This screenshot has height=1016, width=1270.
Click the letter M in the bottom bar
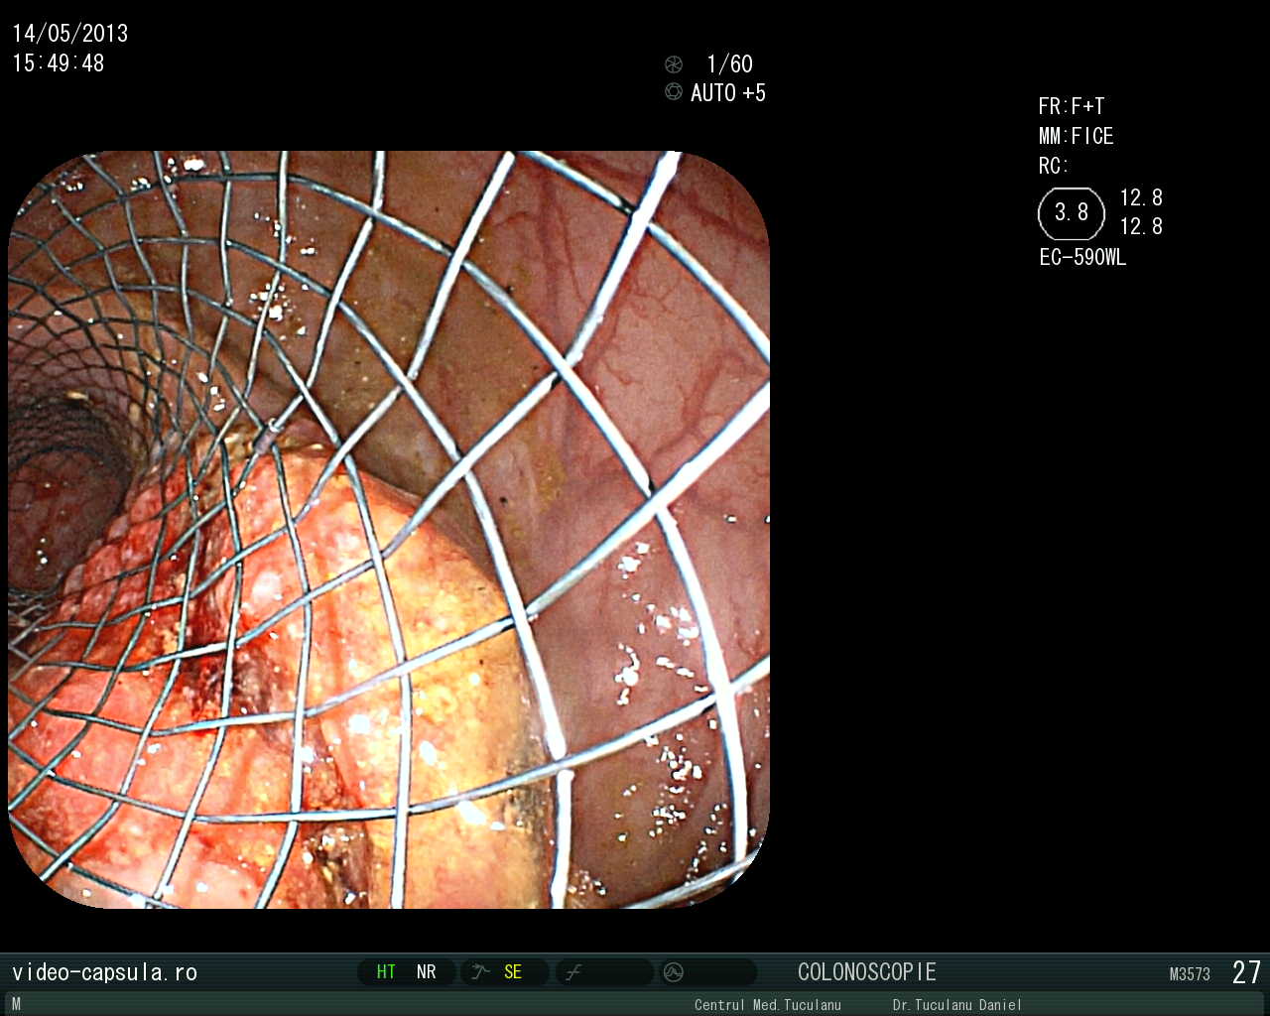pyautogui.click(x=16, y=1004)
